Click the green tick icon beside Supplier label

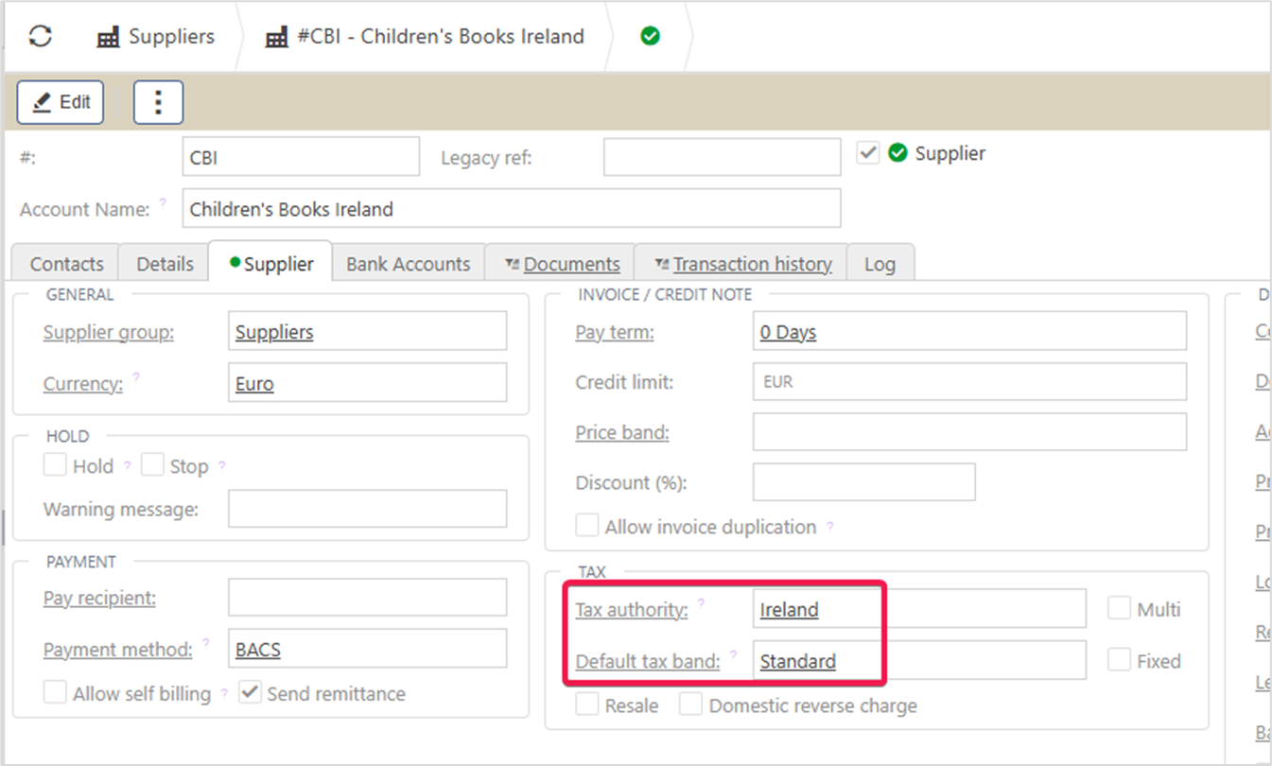point(897,153)
